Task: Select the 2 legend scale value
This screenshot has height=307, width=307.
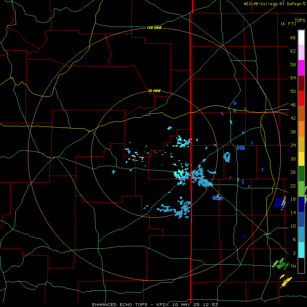Action: (294, 253)
